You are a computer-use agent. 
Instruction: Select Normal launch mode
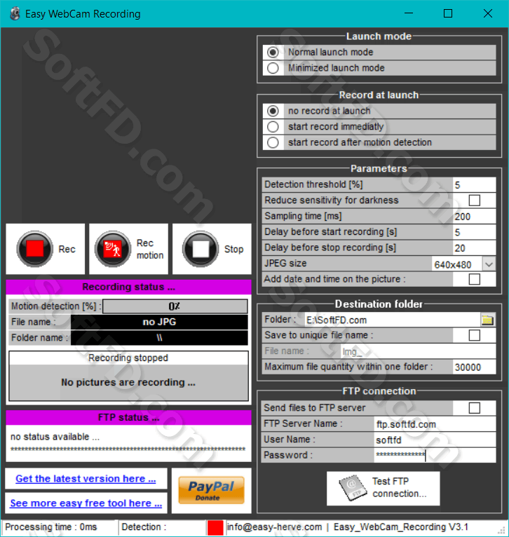[273, 53]
